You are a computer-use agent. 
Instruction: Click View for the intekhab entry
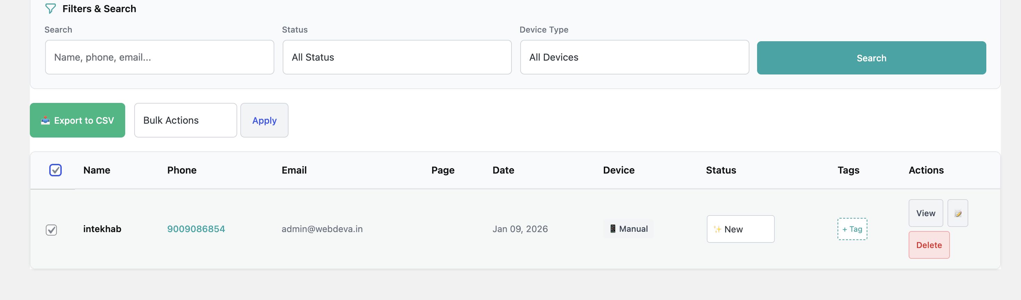click(926, 213)
